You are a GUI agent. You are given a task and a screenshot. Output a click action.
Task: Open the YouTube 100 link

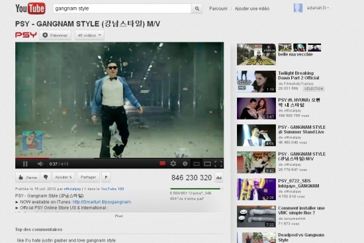coord(113,189)
